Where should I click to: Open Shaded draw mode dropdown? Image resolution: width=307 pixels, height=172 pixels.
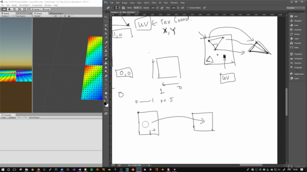(43, 16)
